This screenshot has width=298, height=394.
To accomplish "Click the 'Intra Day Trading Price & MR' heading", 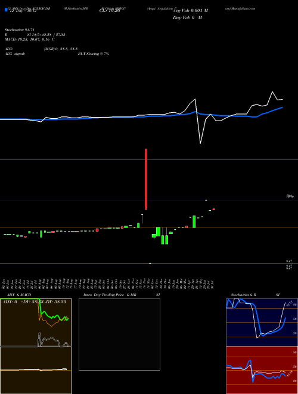I will (x=110, y=295).
